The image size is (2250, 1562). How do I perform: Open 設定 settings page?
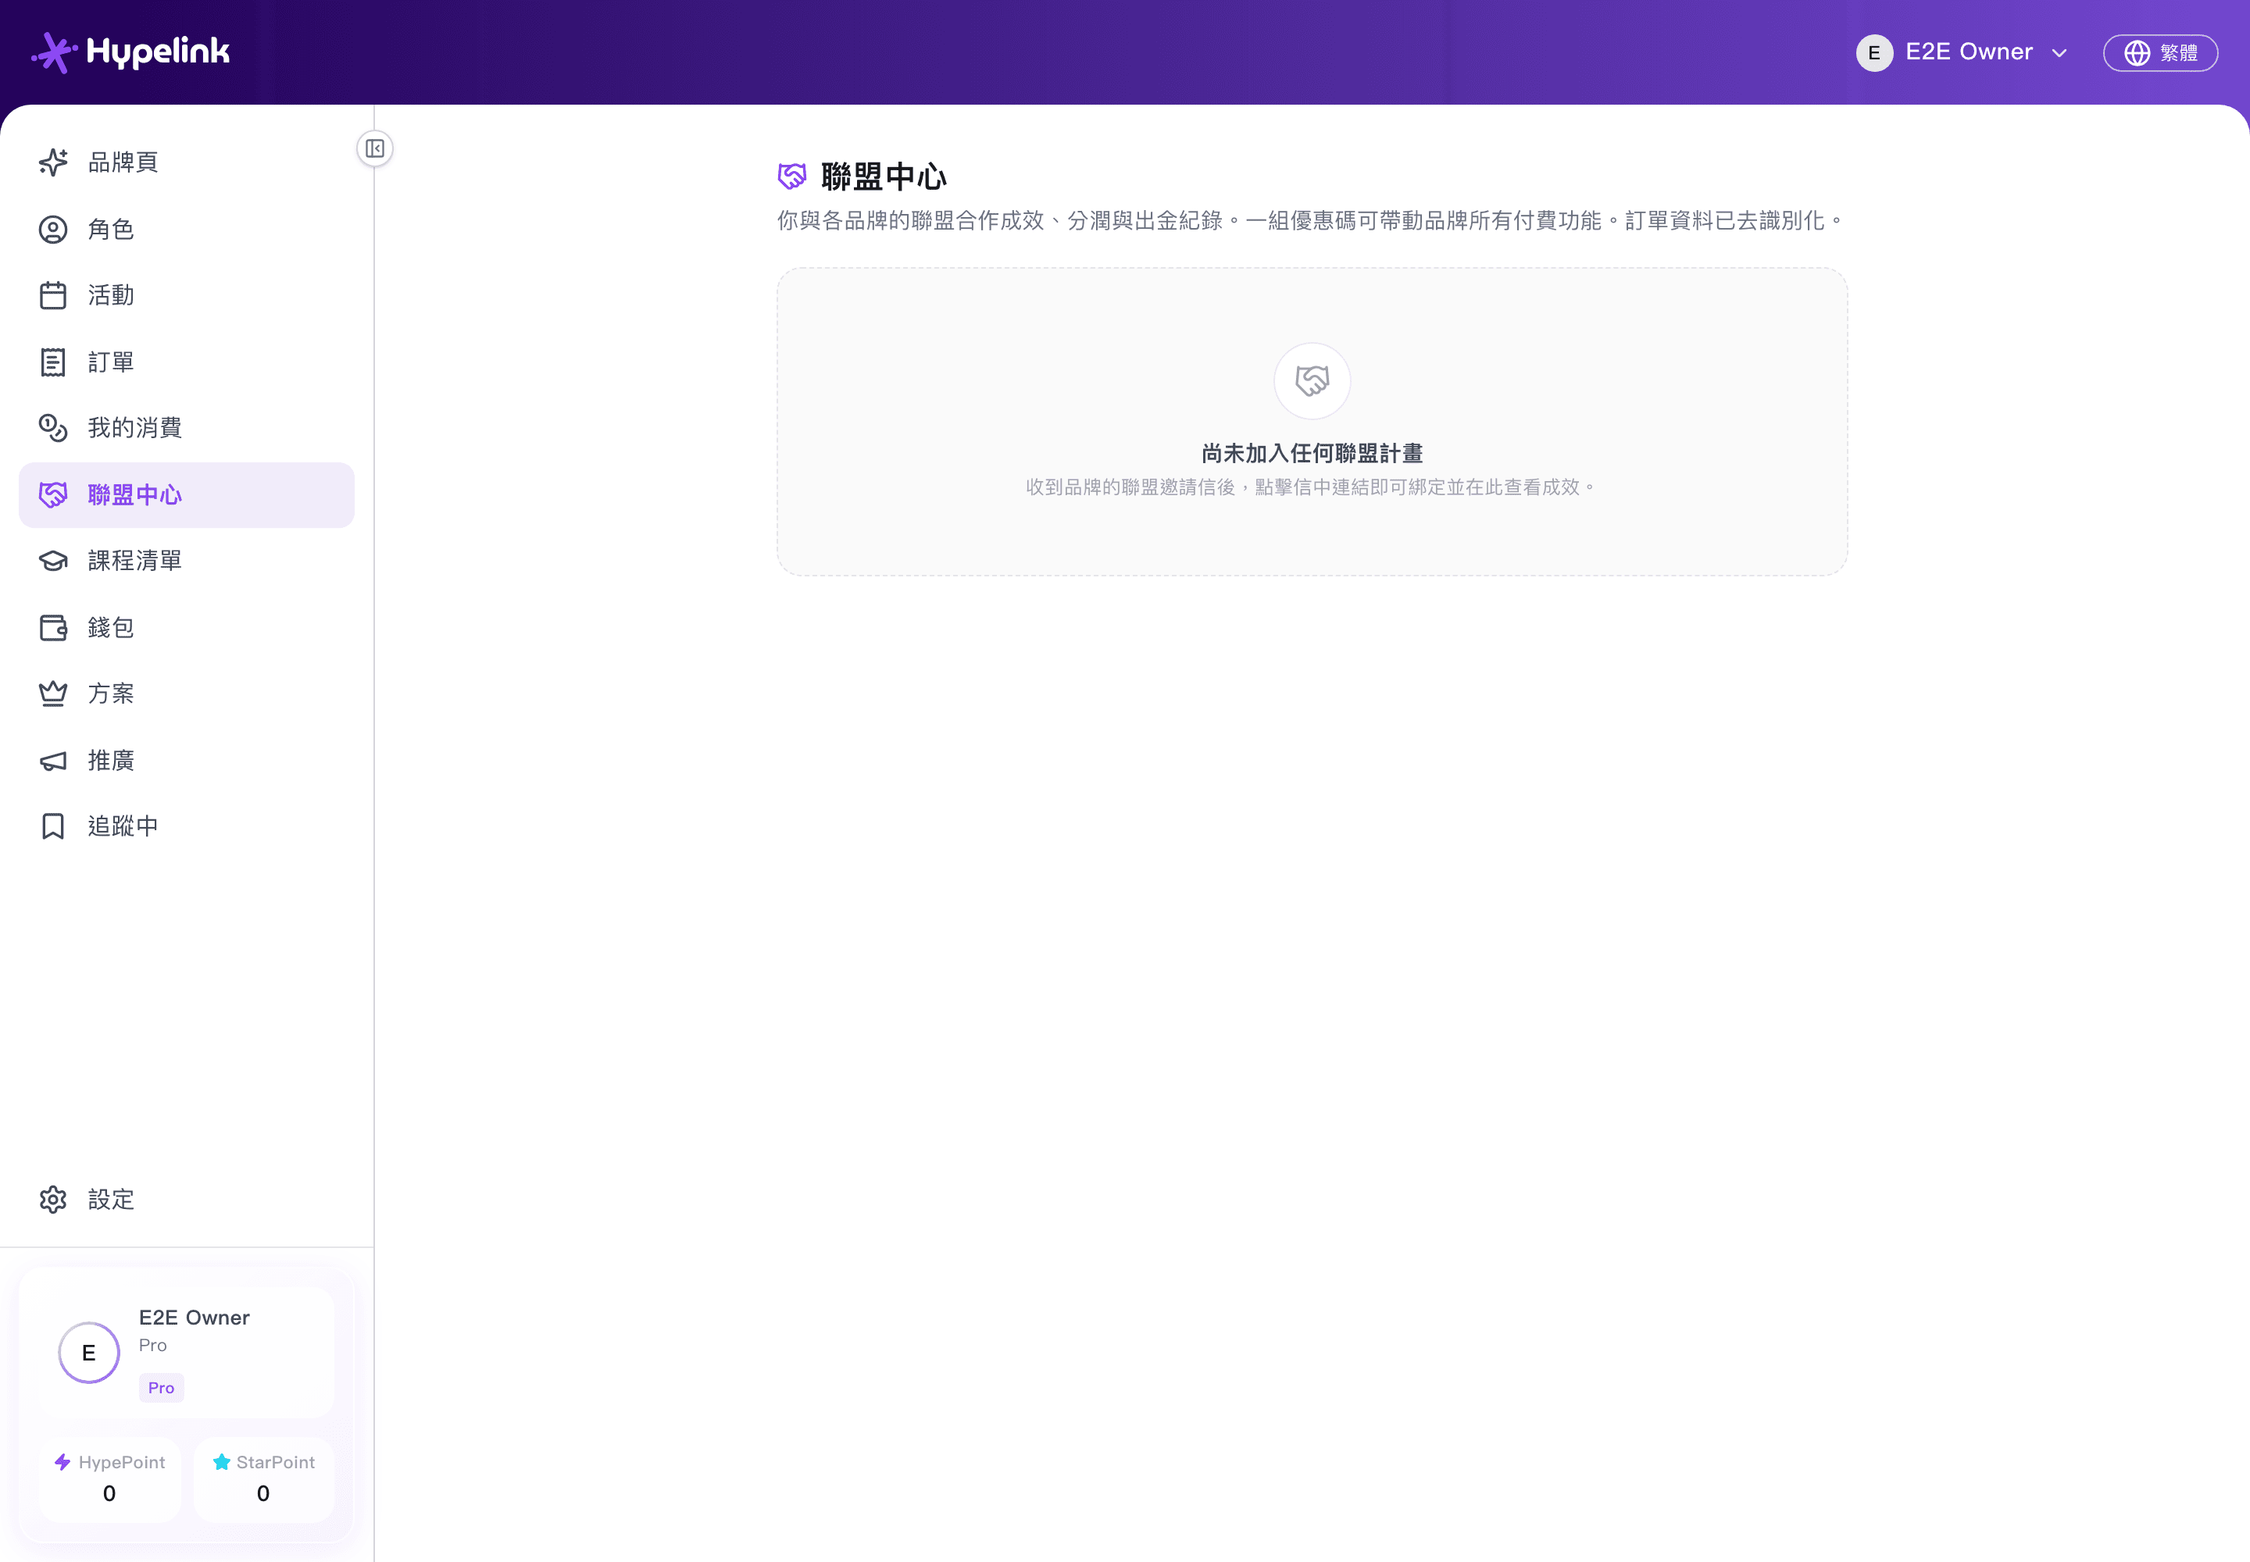click(x=186, y=1200)
